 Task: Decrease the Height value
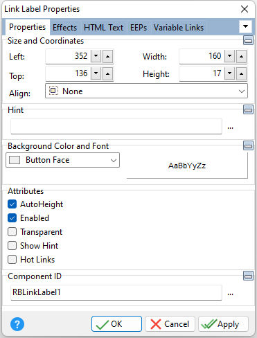click(230, 73)
